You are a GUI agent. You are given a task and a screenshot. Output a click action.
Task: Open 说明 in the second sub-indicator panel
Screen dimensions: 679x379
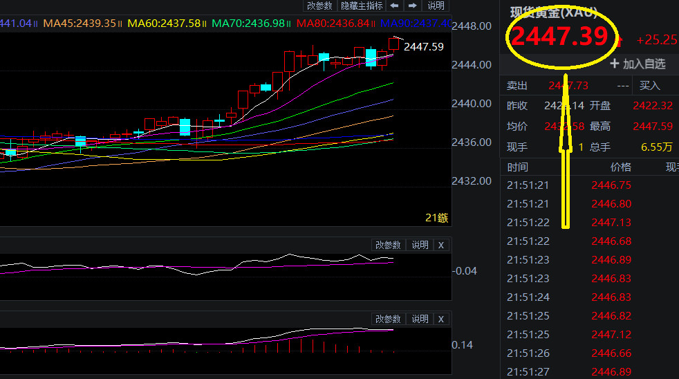(420, 320)
